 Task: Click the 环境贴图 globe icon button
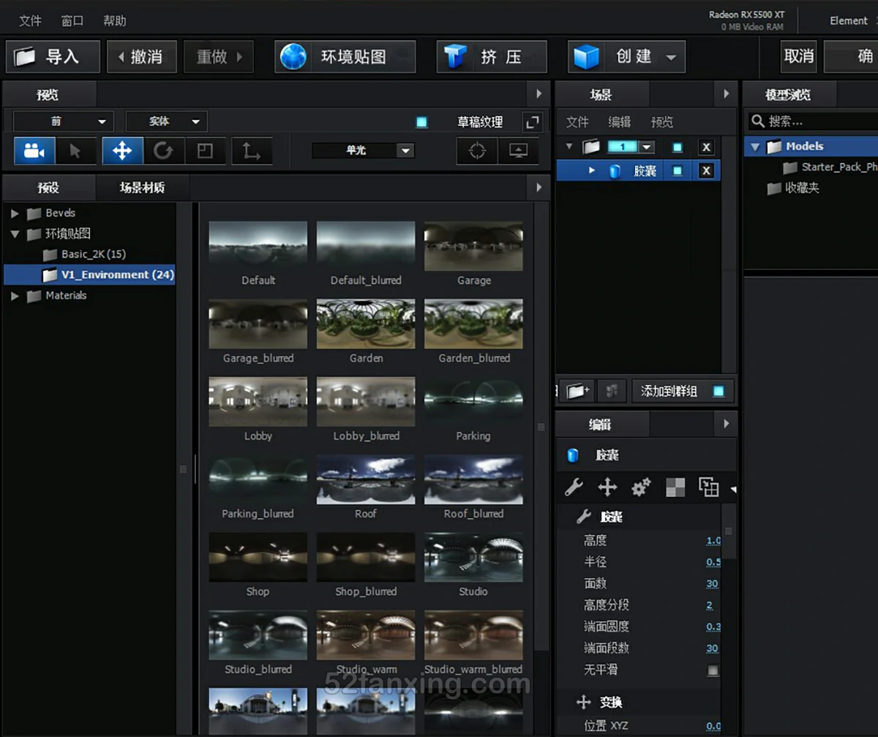345,56
